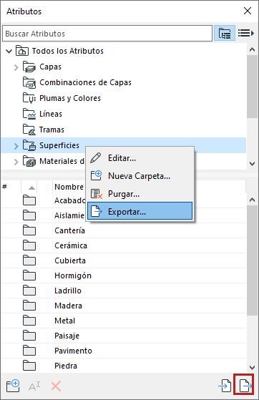Choose Editar... from the context menu
259x400 pixels.
coord(140,158)
